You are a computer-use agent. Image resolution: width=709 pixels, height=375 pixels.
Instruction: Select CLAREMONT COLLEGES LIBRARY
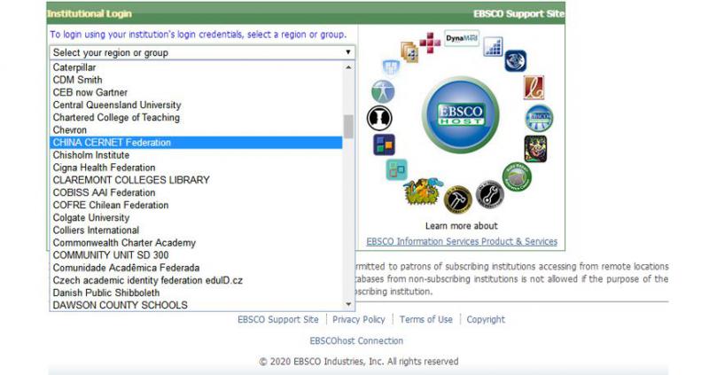[x=196, y=180]
